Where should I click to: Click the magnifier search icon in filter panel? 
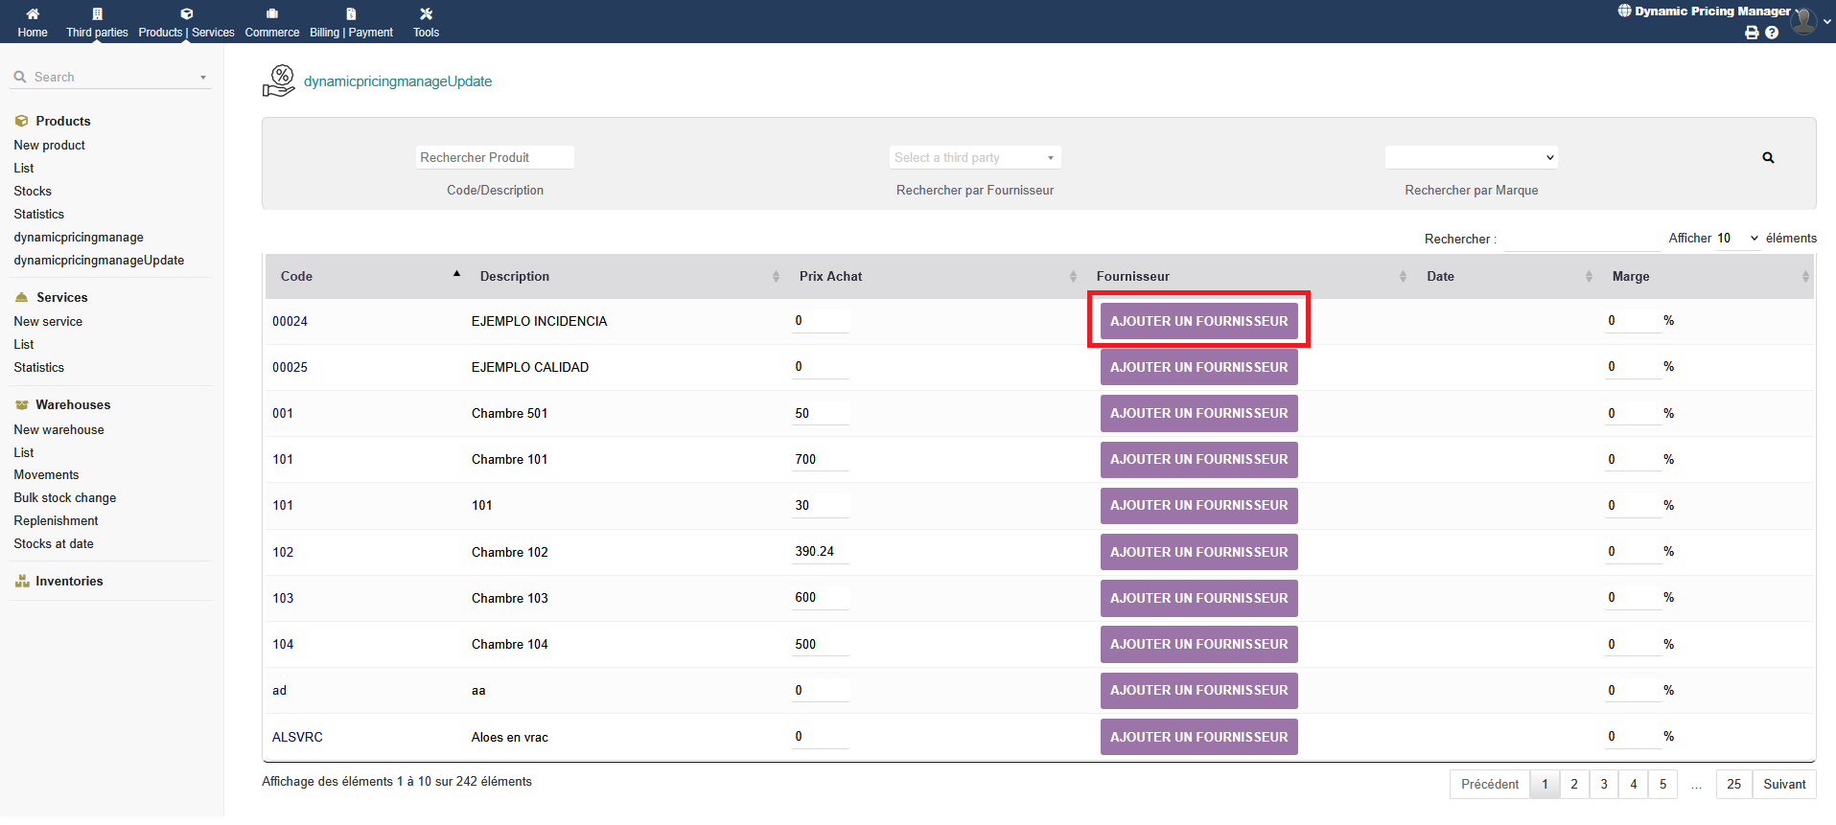click(x=1768, y=158)
